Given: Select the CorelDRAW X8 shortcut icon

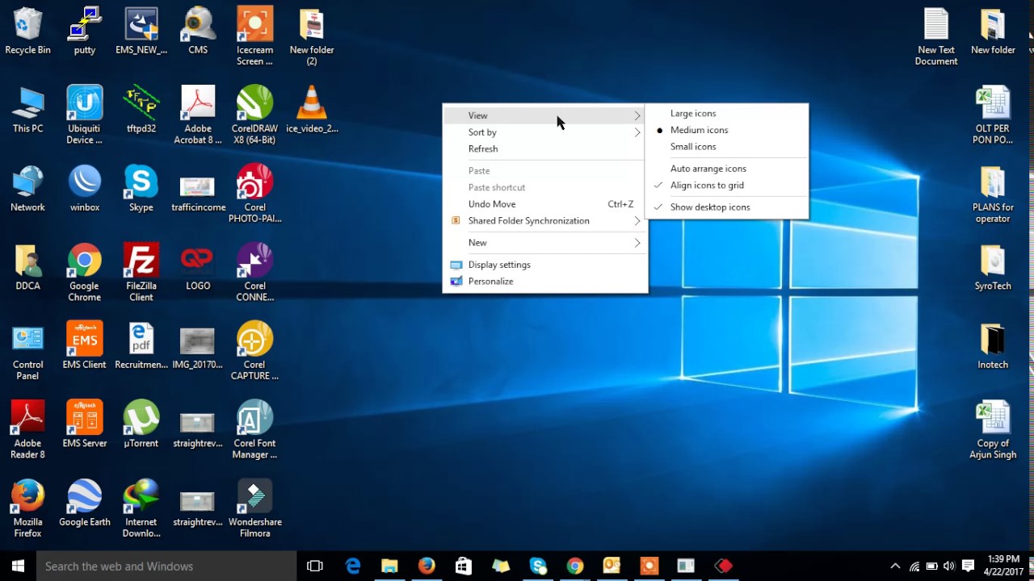Looking at the screenshot, I should point(254,115).
